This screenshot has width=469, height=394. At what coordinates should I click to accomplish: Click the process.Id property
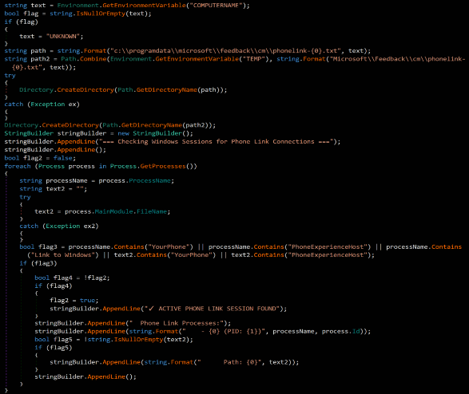(x=341, y=332)
